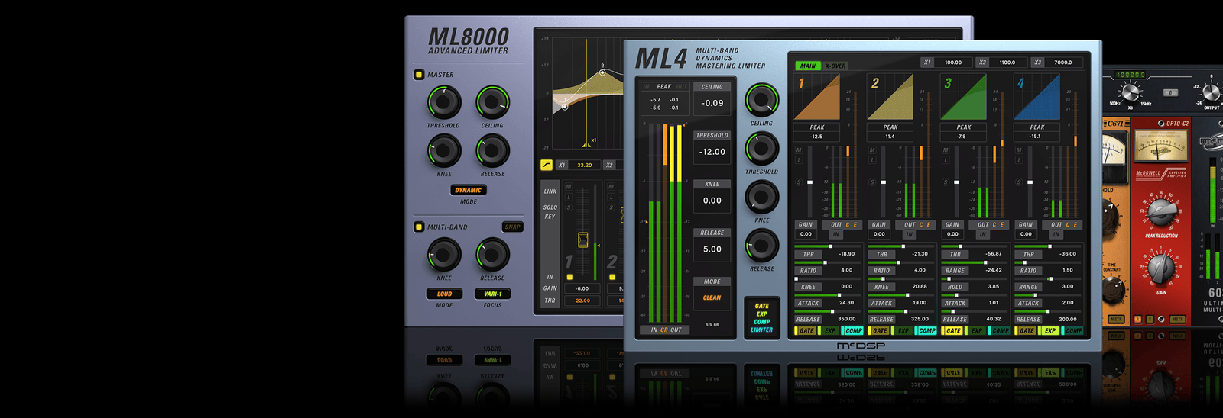The image size is (1223, 418).
Task: Click the ML8000 master Threshold knob
Action: [443, 102]
